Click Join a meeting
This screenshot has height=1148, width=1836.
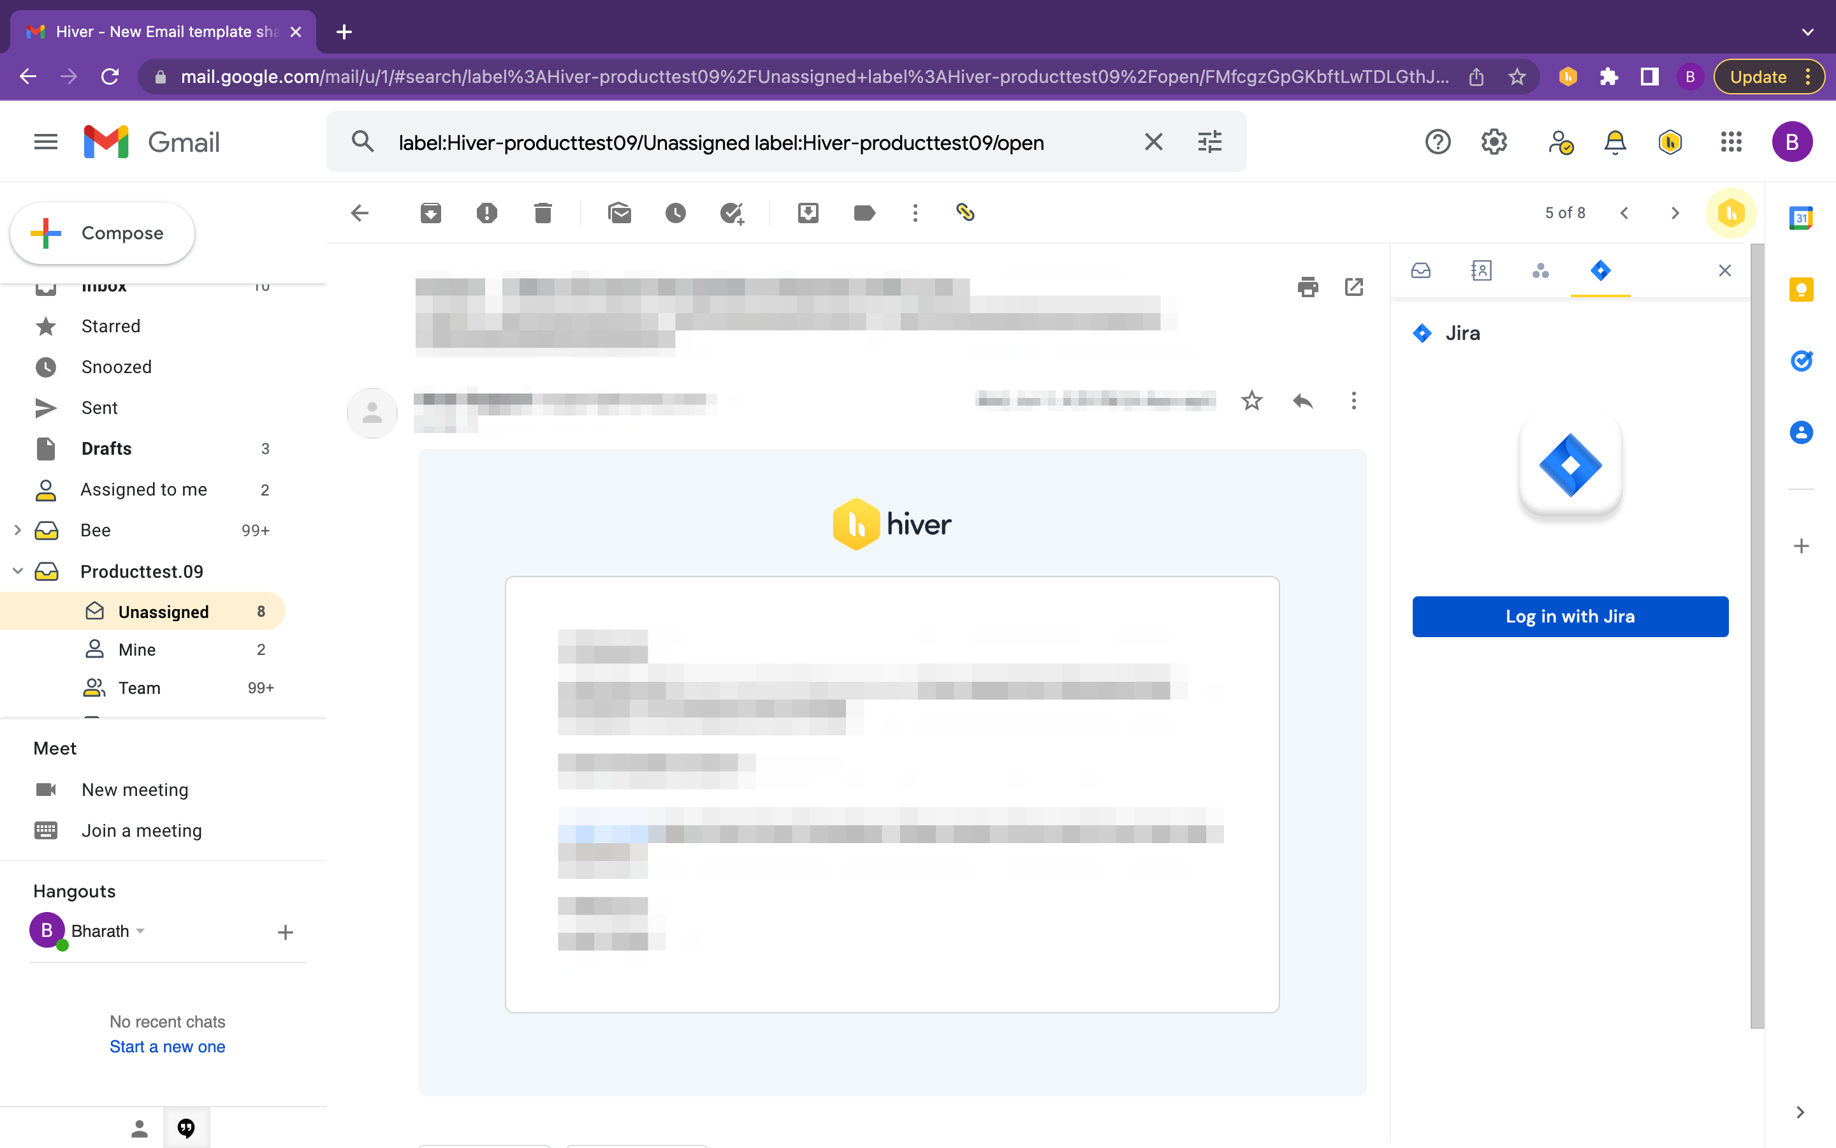tap(142, 830)
